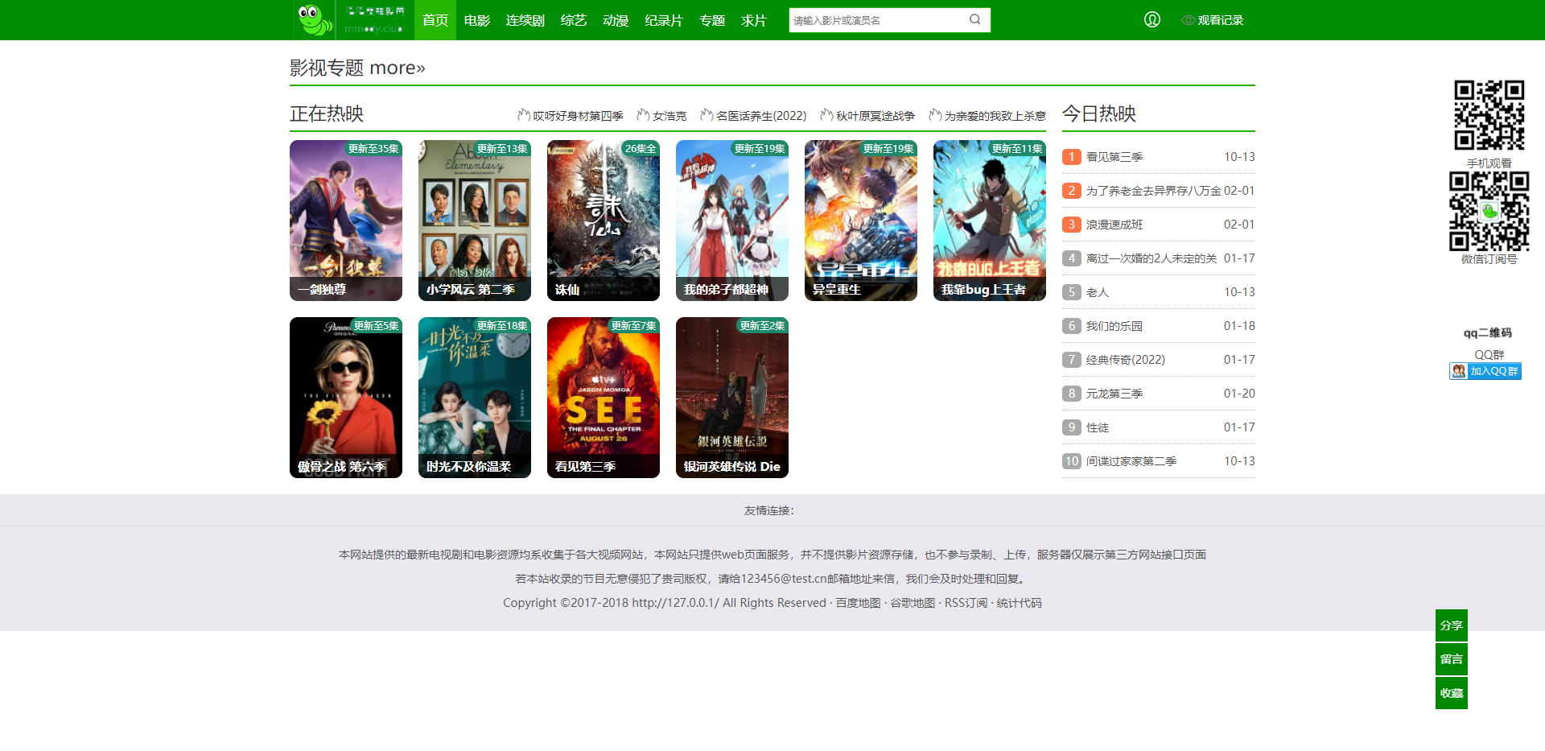Open the 异皇重生 poster thumbnail
Screen dimensions: 1545x751
861,221
